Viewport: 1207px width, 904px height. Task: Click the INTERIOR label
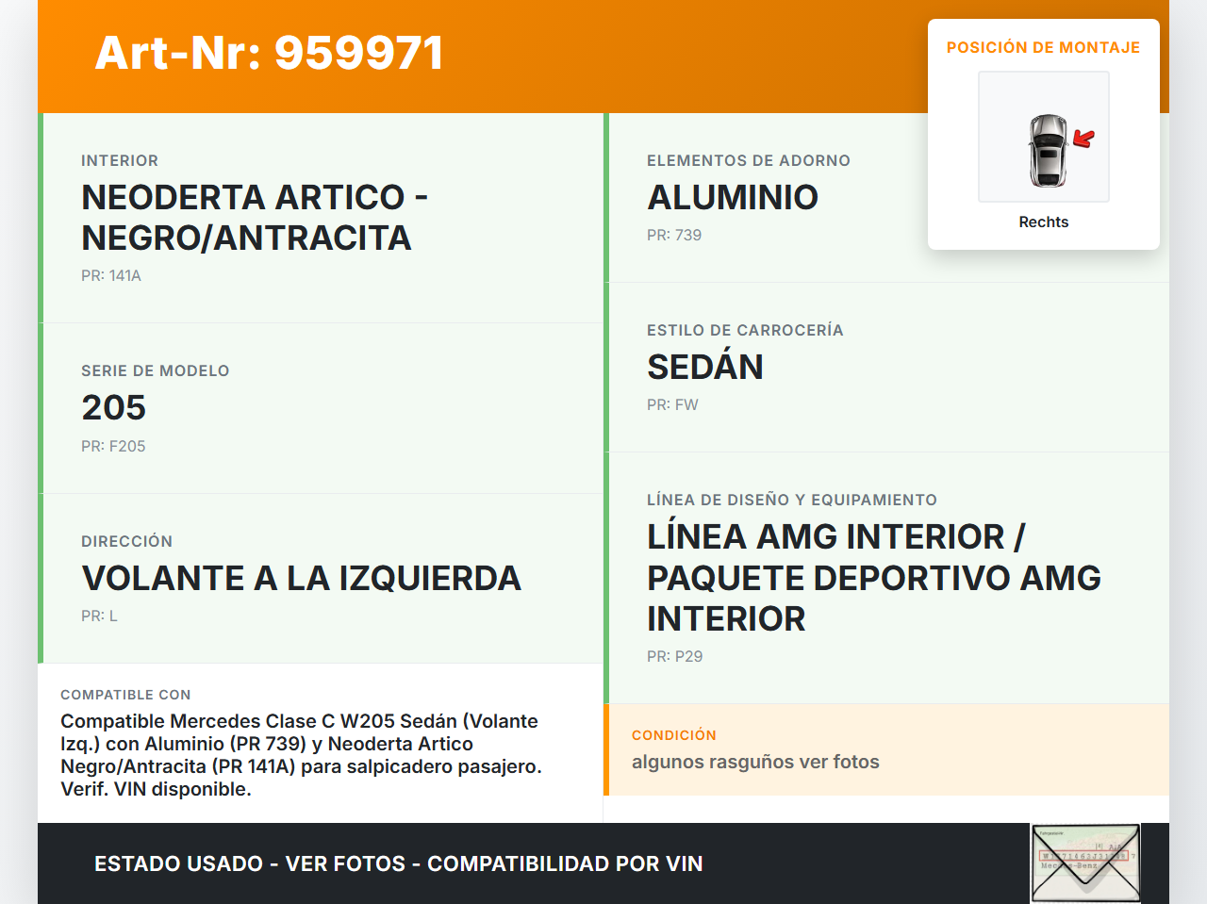pos(120,161)
